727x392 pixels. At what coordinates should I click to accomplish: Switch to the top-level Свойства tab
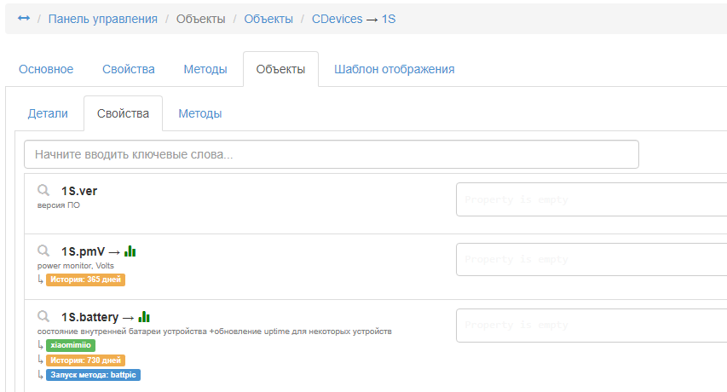[x=128, y=69]
